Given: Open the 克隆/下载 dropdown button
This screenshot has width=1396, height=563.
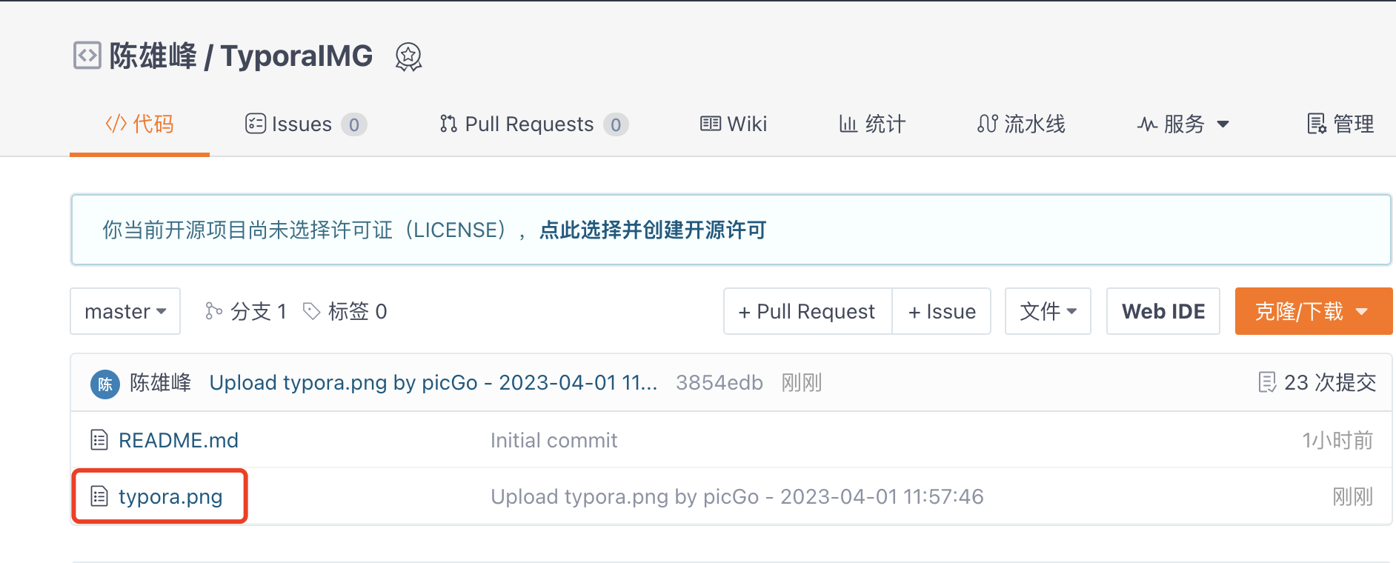Looking at the screenshot, I should [x=1314, y=311].
